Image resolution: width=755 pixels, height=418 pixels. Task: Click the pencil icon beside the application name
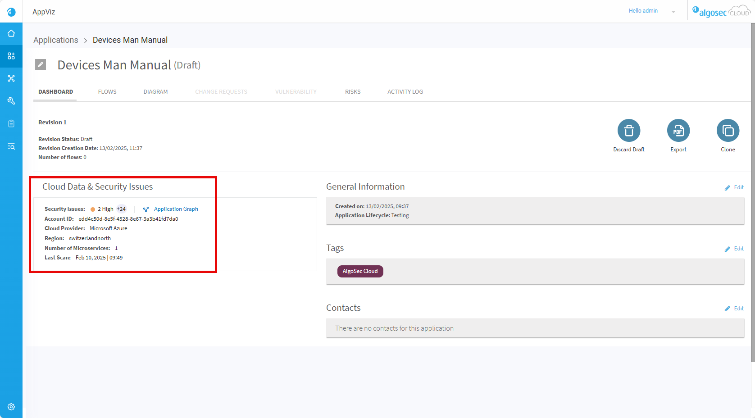pos(41,64)
